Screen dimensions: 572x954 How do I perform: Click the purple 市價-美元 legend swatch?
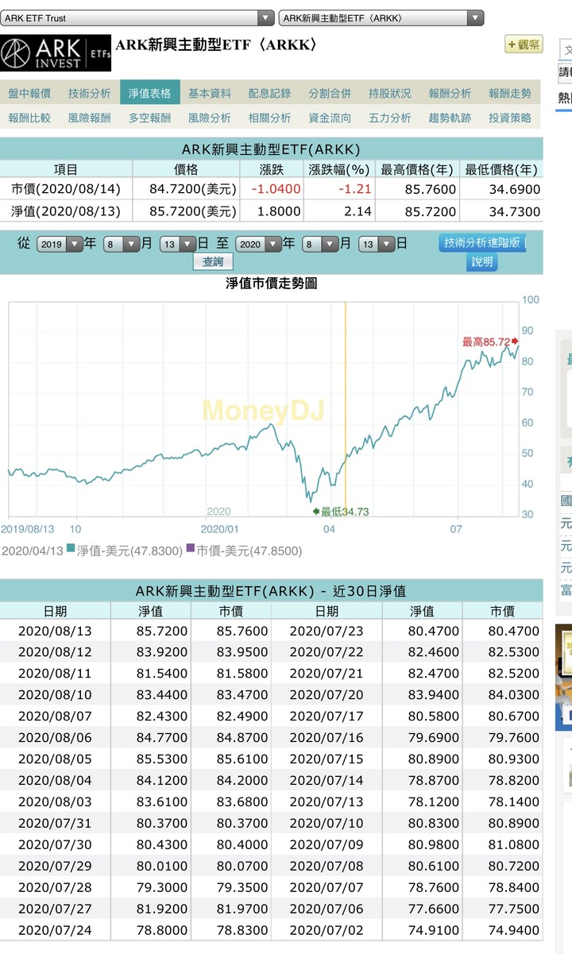190,549
